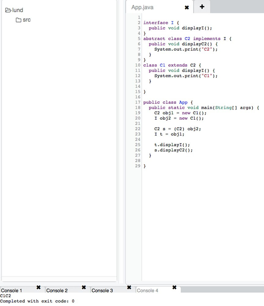Click the 'I obj2 = new C1();' line
This screenshot has width=264, height=306.
point(179,118)
